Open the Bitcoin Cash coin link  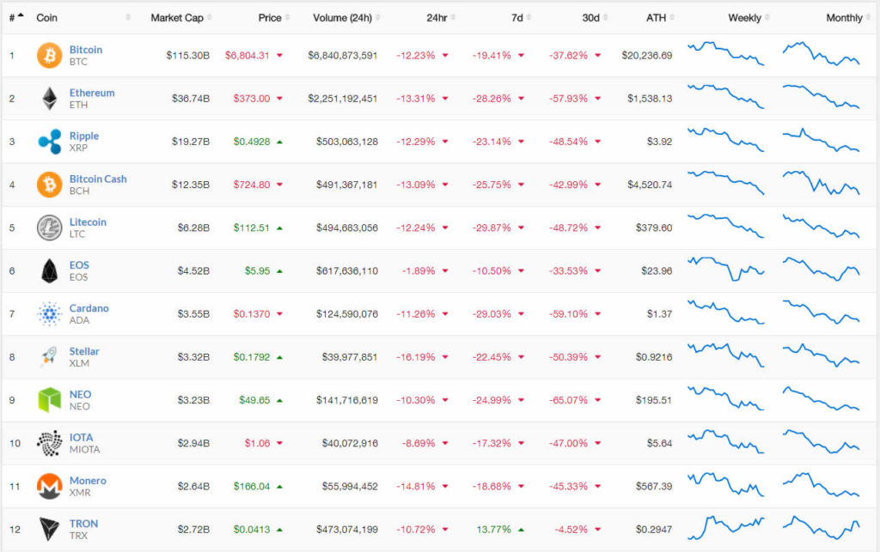pos(98,179)
